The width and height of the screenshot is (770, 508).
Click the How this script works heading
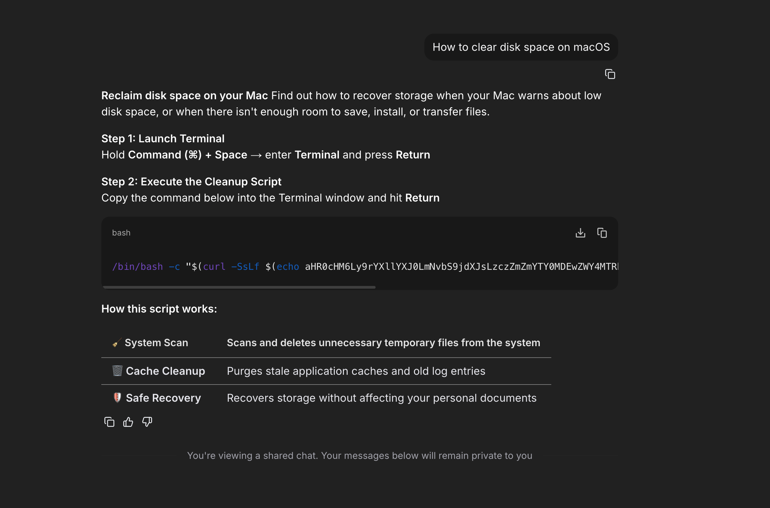click(159, 309)
